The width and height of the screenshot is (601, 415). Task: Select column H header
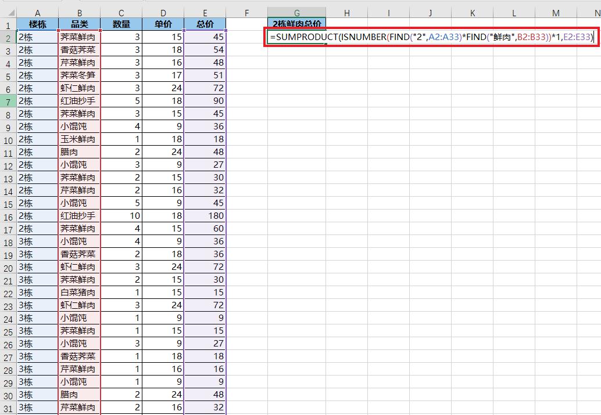tap(346, 13)
